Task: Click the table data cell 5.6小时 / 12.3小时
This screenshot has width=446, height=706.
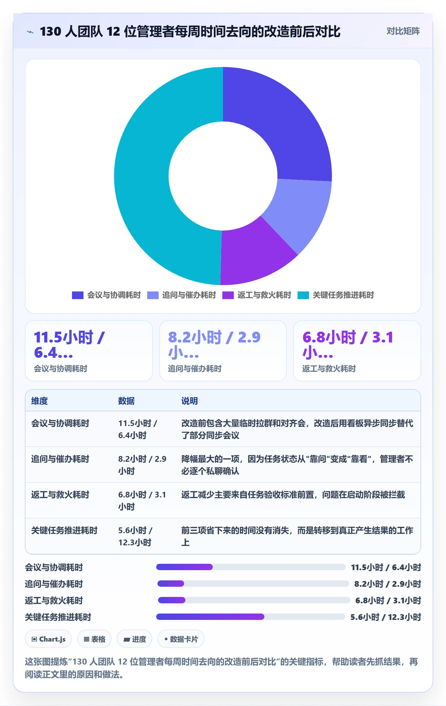Action: click(x=135, y=536)
